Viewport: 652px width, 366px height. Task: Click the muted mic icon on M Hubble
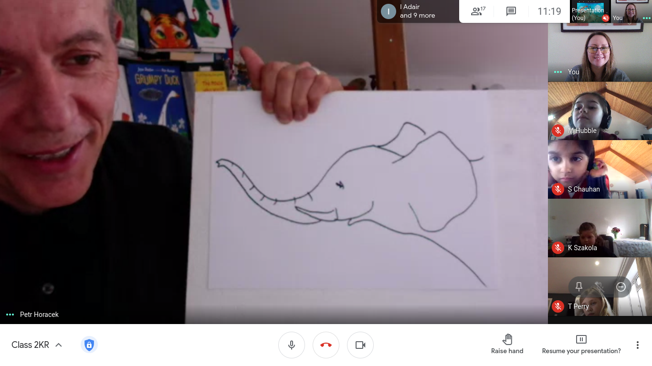pos(557,131)
